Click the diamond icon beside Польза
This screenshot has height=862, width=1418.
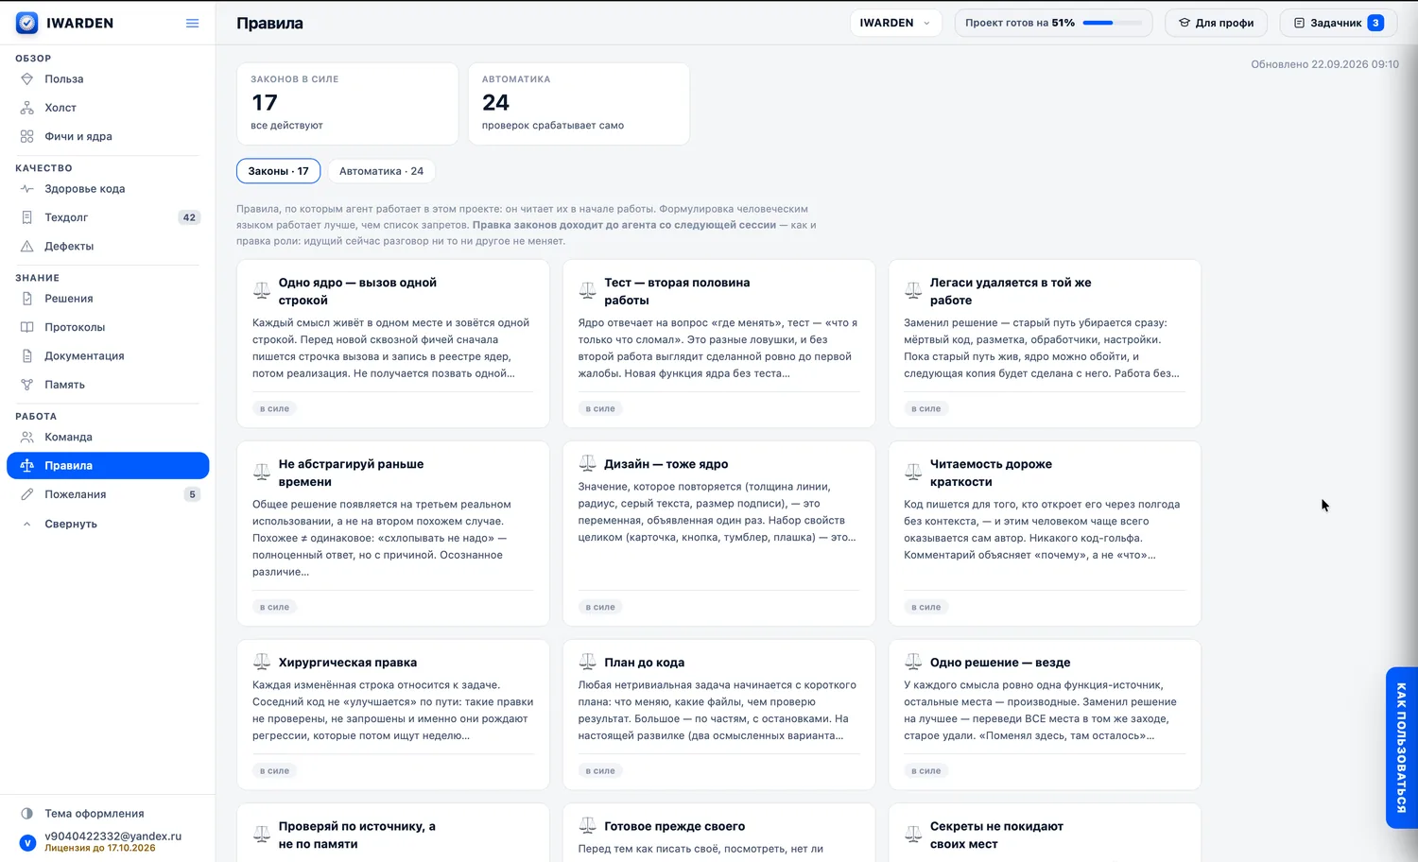pos(27,79)
